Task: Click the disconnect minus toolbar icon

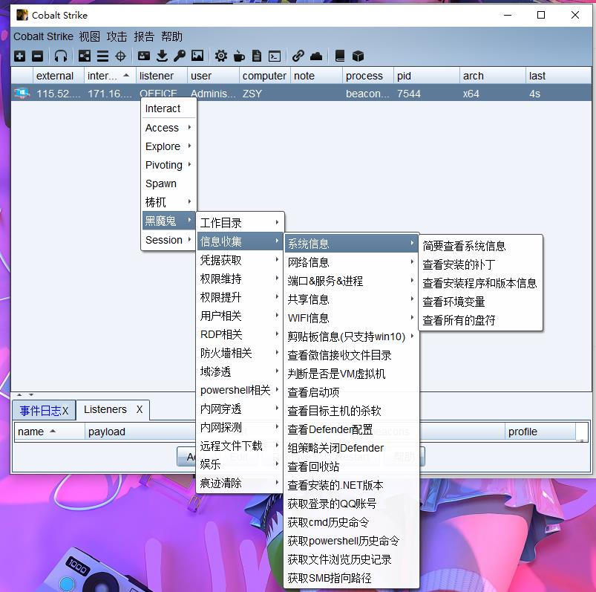Action: (37, 56)
